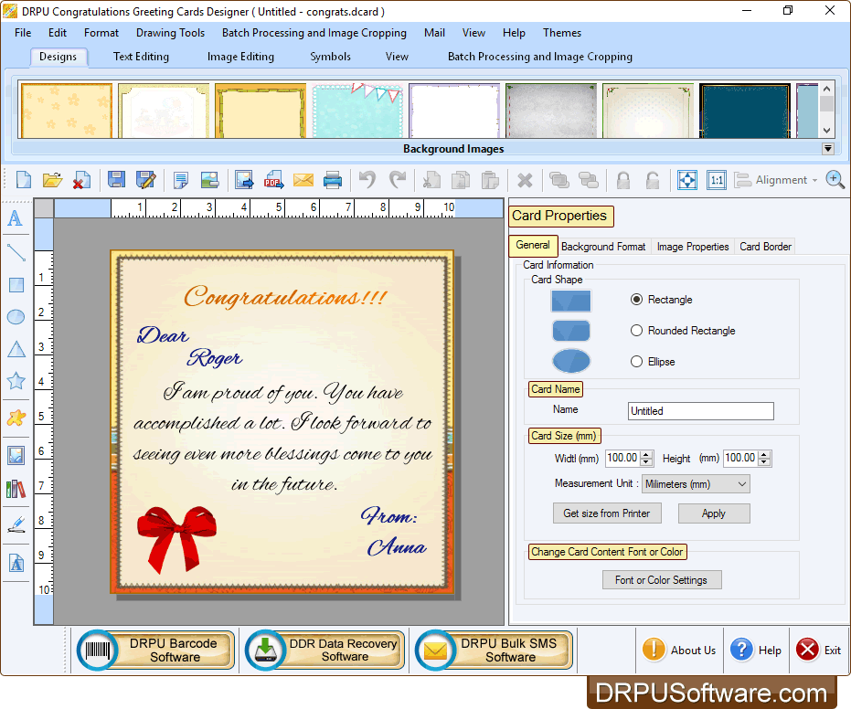Open the Background Format properties tab
Screen dimensions: 851x709
[603, 247]
